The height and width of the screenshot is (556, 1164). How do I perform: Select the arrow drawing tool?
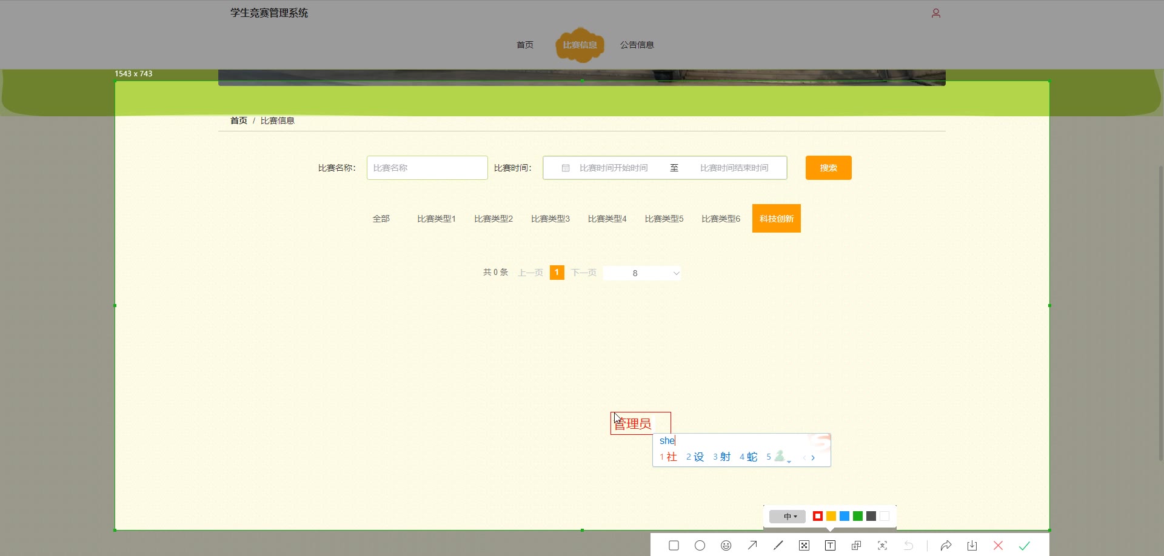point(752,546)
